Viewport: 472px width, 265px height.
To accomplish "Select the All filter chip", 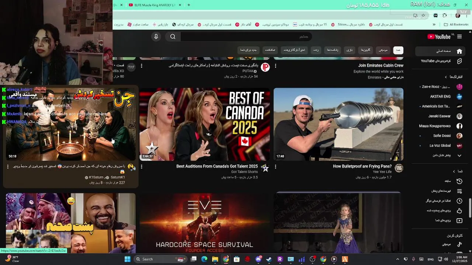I will 398,50.
